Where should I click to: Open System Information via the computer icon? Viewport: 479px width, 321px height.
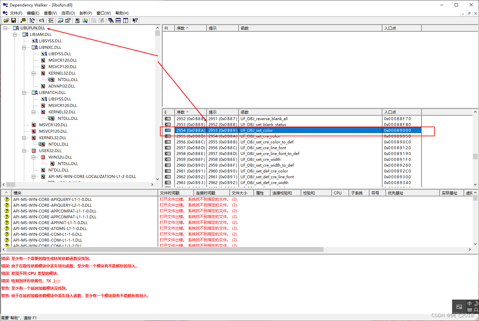coord(77,20)
